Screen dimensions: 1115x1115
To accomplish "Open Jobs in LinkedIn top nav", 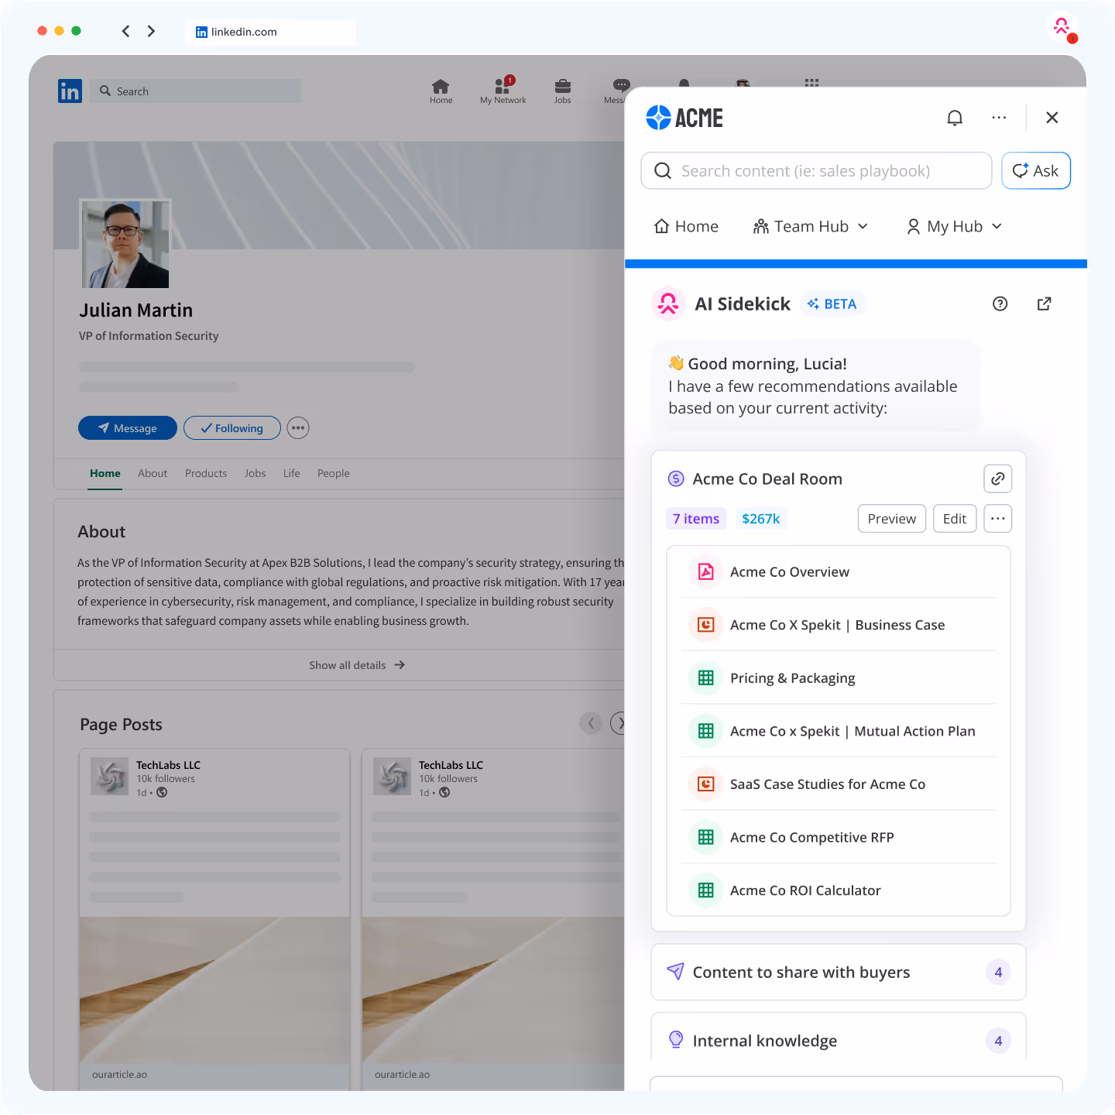I will point(563,91).
